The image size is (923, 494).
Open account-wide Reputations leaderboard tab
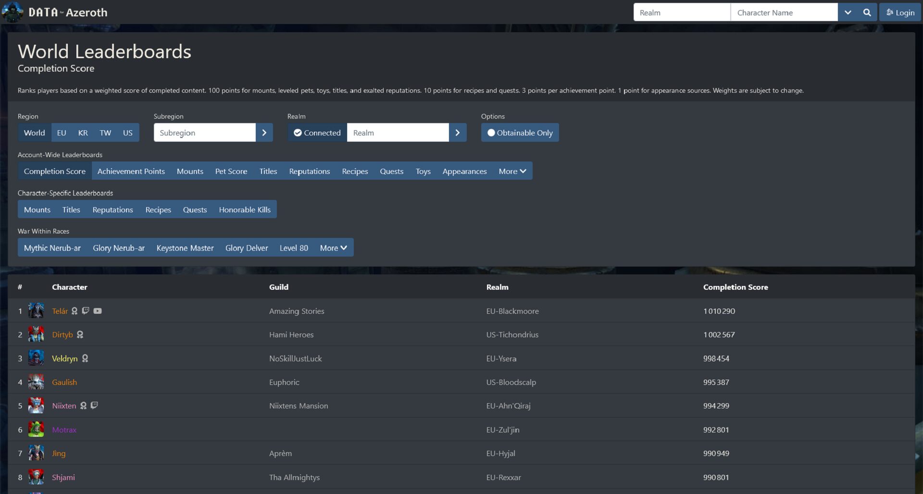[x=310, y=171]
